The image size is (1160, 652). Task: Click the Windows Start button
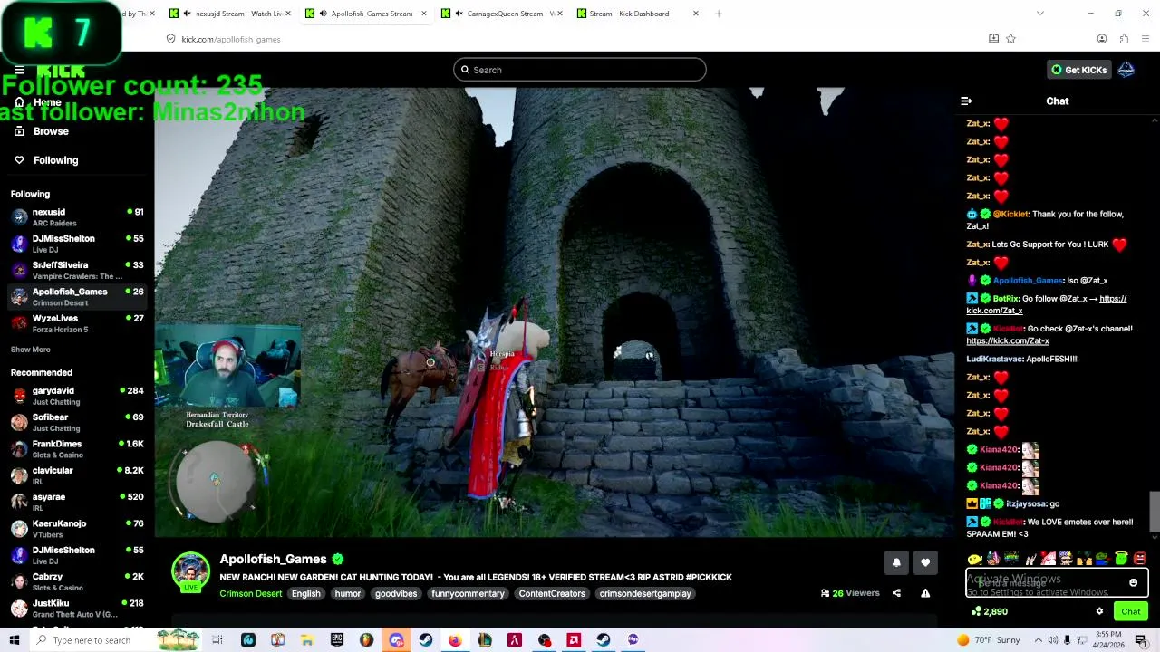coord(14,640)
